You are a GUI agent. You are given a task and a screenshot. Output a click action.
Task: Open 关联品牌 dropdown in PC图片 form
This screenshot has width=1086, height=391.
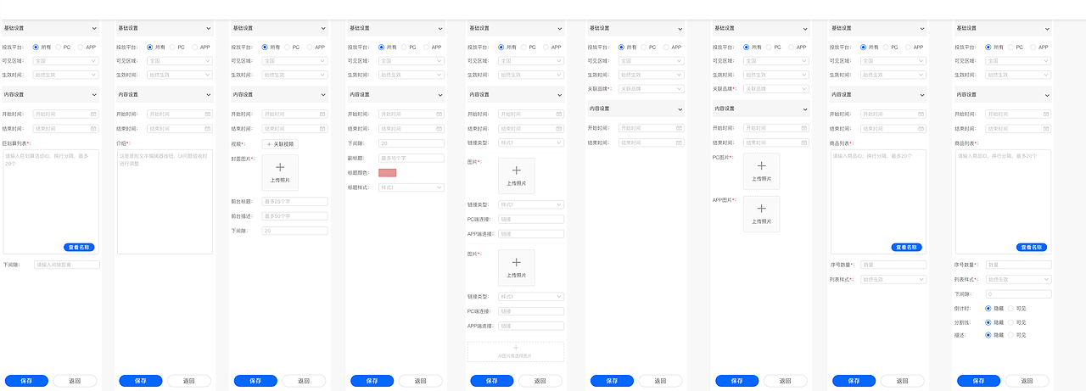point(776,88)
